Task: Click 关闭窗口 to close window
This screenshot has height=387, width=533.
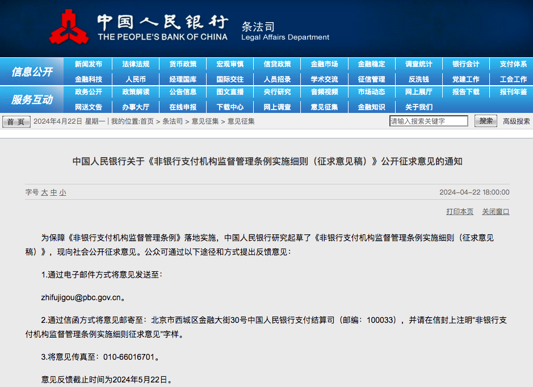Action: click(496, 212)
